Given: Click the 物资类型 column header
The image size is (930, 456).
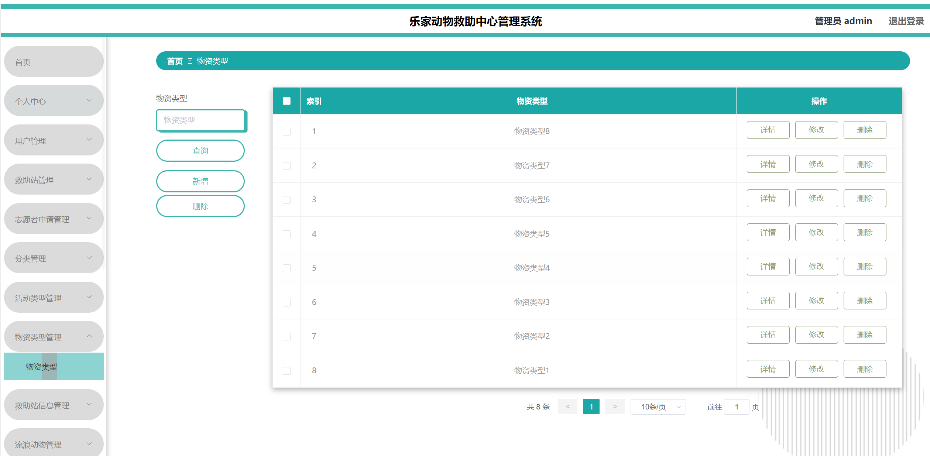Looking at the screenshot, I should click(532, 101).
